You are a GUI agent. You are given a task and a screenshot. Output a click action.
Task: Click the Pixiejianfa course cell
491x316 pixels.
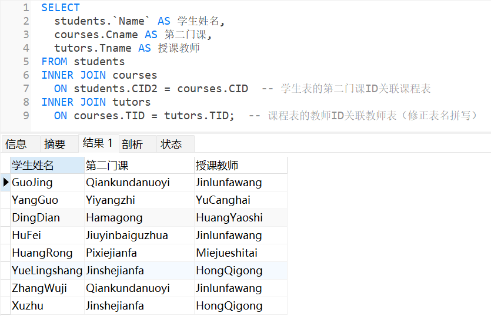(x=139, y=253)
